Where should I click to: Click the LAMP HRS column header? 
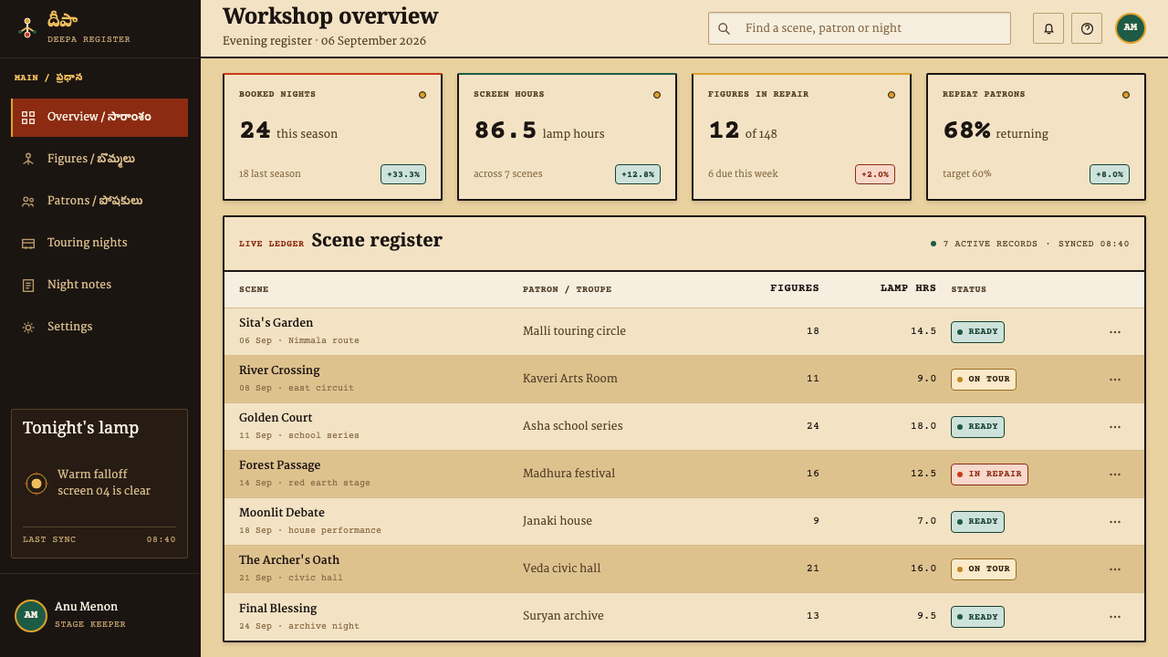click(x=908, y=288)
